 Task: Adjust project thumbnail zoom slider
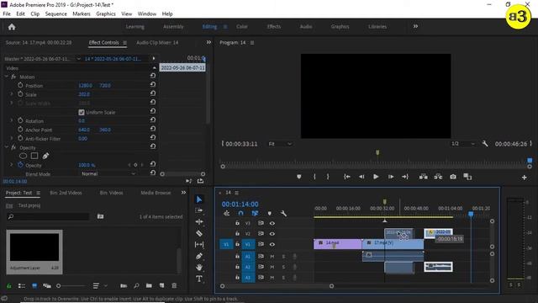(x=71, y=286)
